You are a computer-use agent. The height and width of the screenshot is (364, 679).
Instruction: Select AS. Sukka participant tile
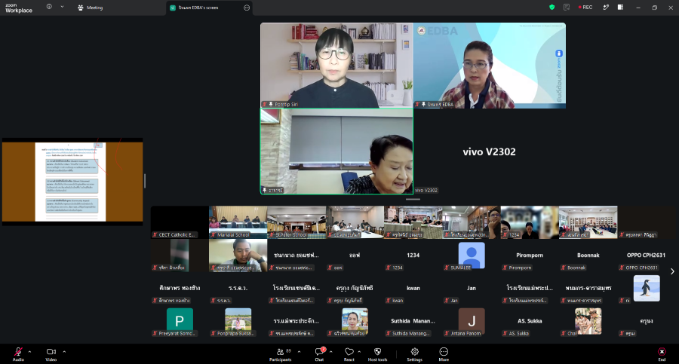click(530, 322)
